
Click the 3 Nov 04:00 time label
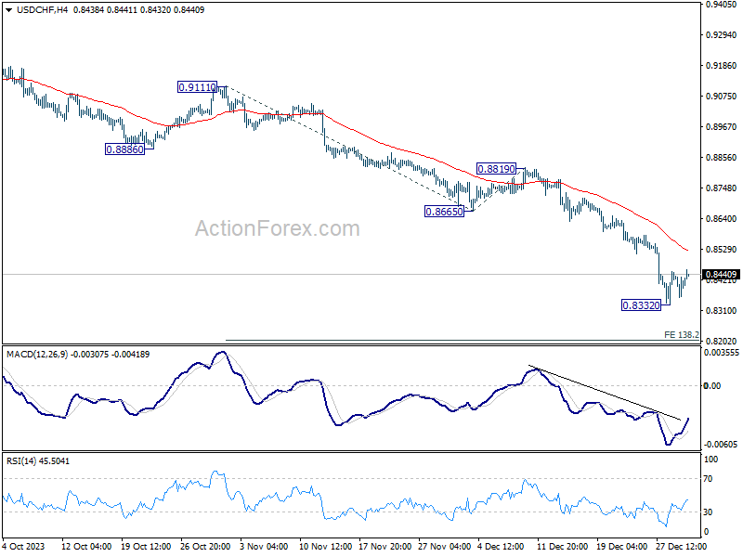pos(264,547)
